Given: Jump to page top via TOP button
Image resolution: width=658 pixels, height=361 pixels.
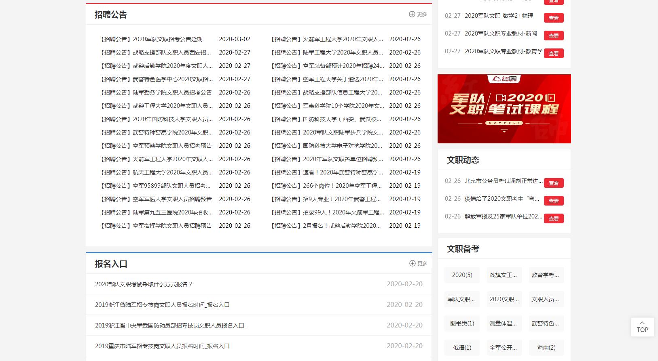Looking at the screenshot, I should (x=642, y=327).
